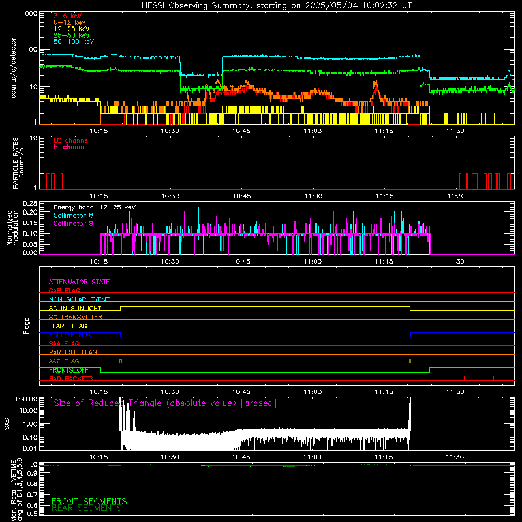Click the PARTICLE_FLAG label
The image size is (522, 522).
click(x=73, y=352)
